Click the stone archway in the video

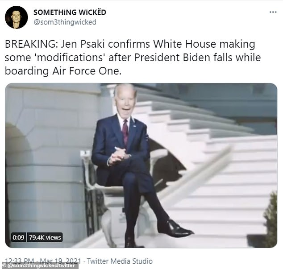click(17, 145)
